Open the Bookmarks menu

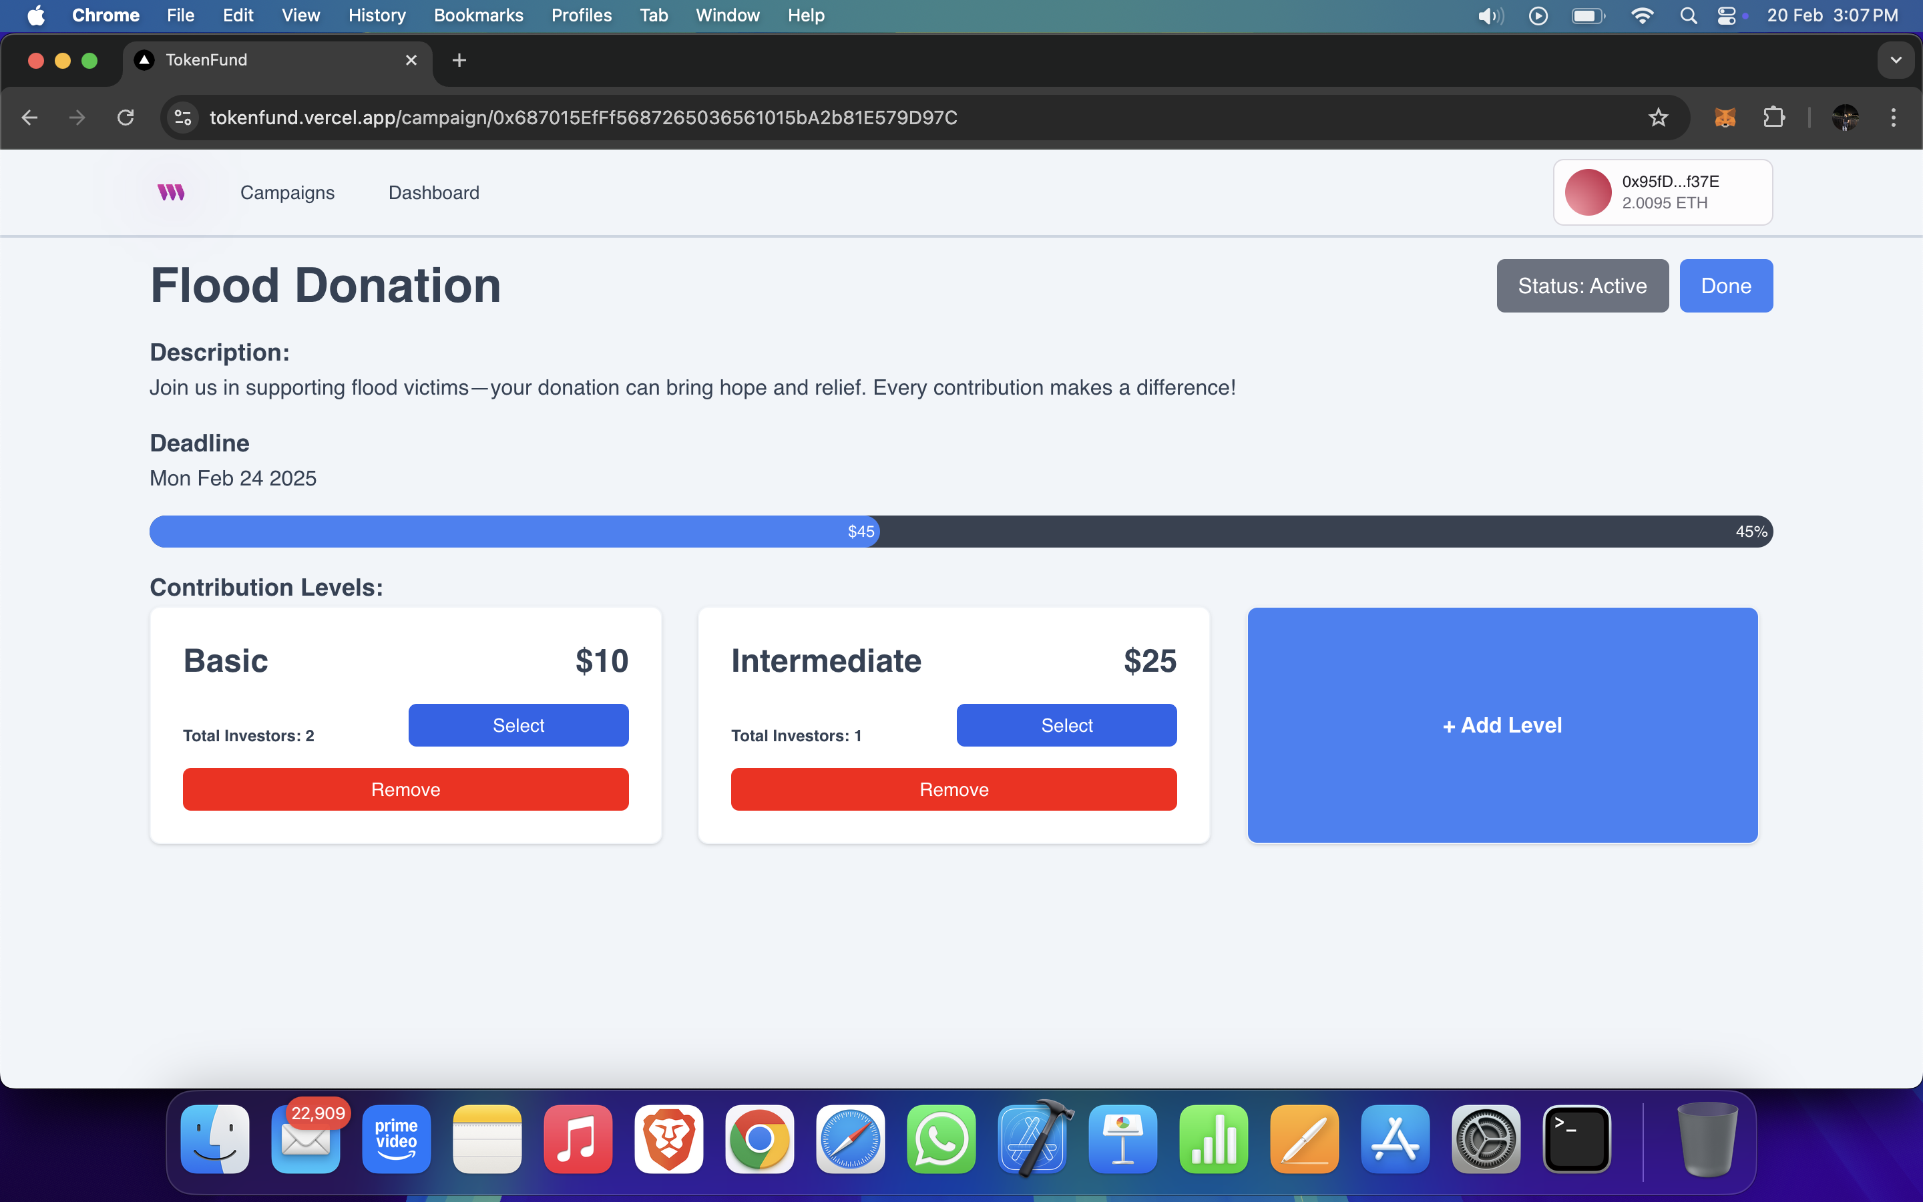click(477, 16)
